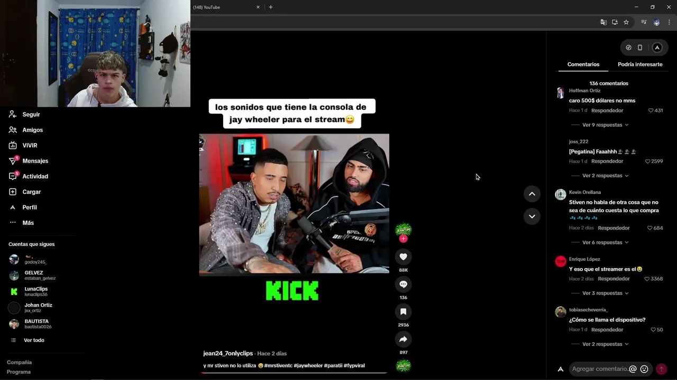
Task: Like Enrique López's comment with 3368 likes
Action: [647, 279]
